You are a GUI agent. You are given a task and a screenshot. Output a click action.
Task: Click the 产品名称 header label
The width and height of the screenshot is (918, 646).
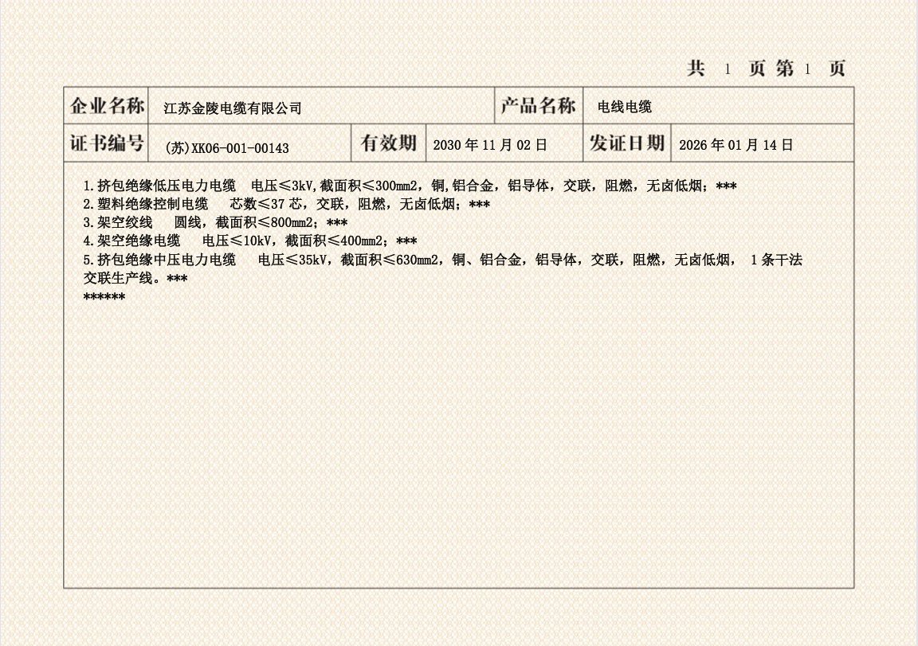[x=538, y=106]
